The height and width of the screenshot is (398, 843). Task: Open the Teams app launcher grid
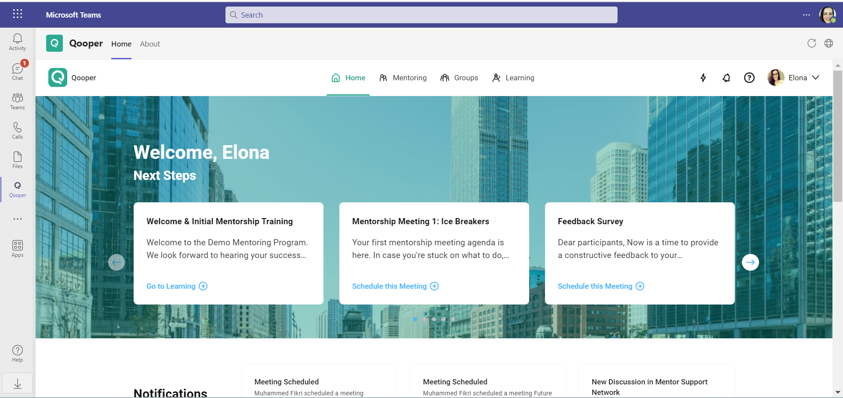18,14
